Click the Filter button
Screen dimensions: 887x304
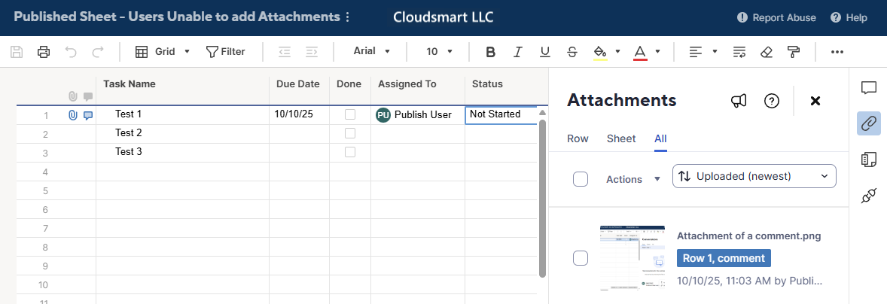coord(225,52)
